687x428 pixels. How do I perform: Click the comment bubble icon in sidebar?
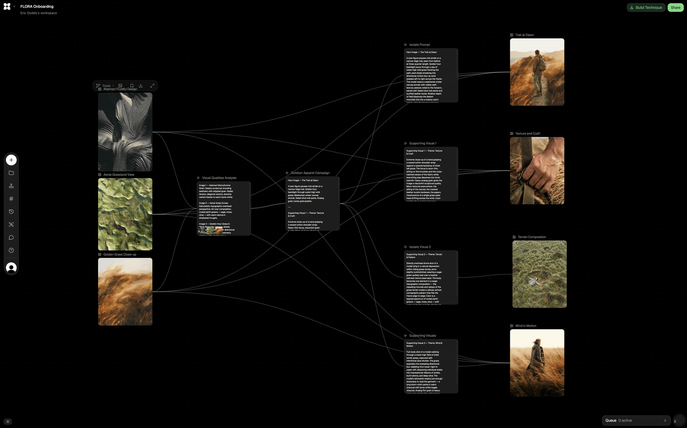click(11, 237)
